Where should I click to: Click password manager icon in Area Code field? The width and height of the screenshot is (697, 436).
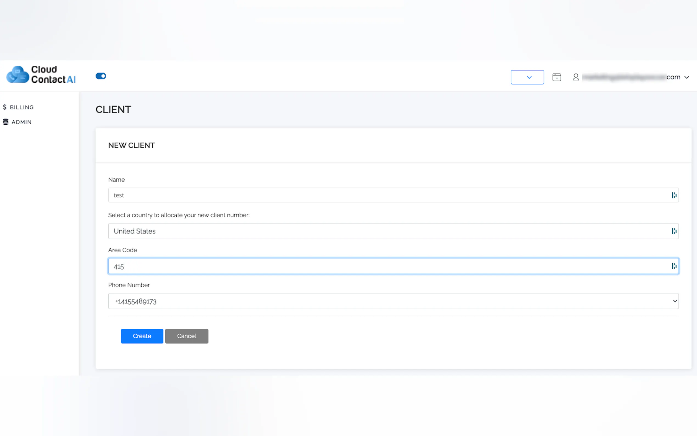(674, 266)
